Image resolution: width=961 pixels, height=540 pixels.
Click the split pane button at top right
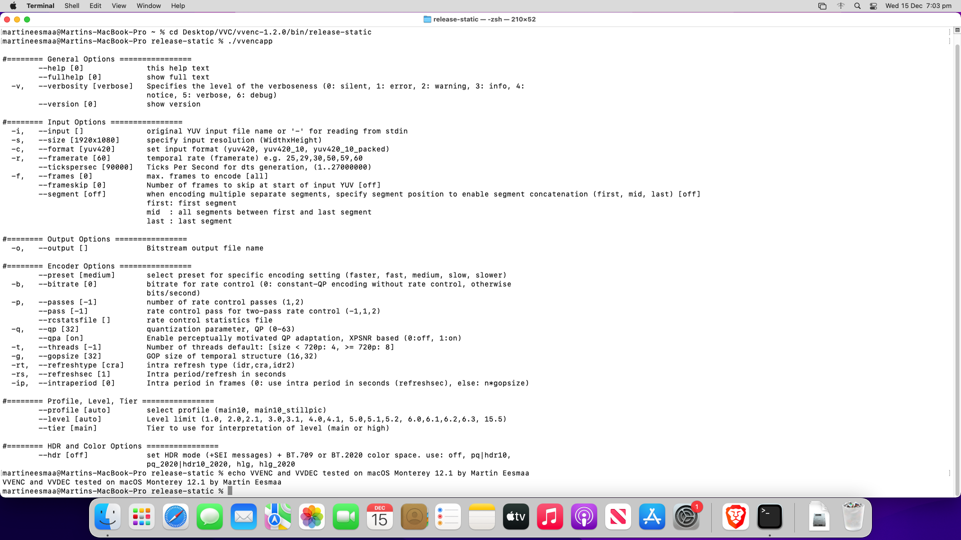coord(957,30)
